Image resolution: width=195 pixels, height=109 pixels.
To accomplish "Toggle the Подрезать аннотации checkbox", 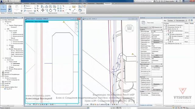I will (x=152, y=82).
